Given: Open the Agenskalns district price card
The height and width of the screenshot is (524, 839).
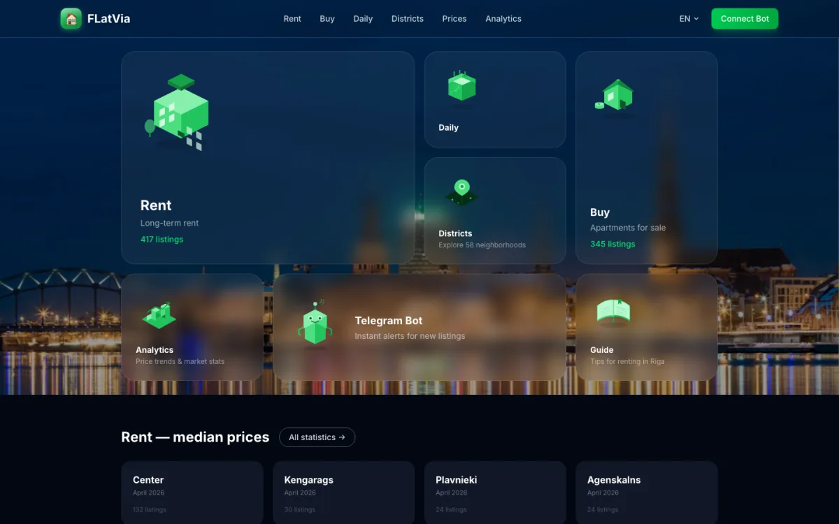Looking at the screenshot, I should pos(647,493).
